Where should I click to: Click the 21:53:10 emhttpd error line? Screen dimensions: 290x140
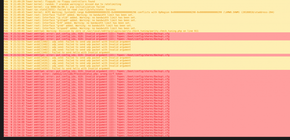[86, 79]
